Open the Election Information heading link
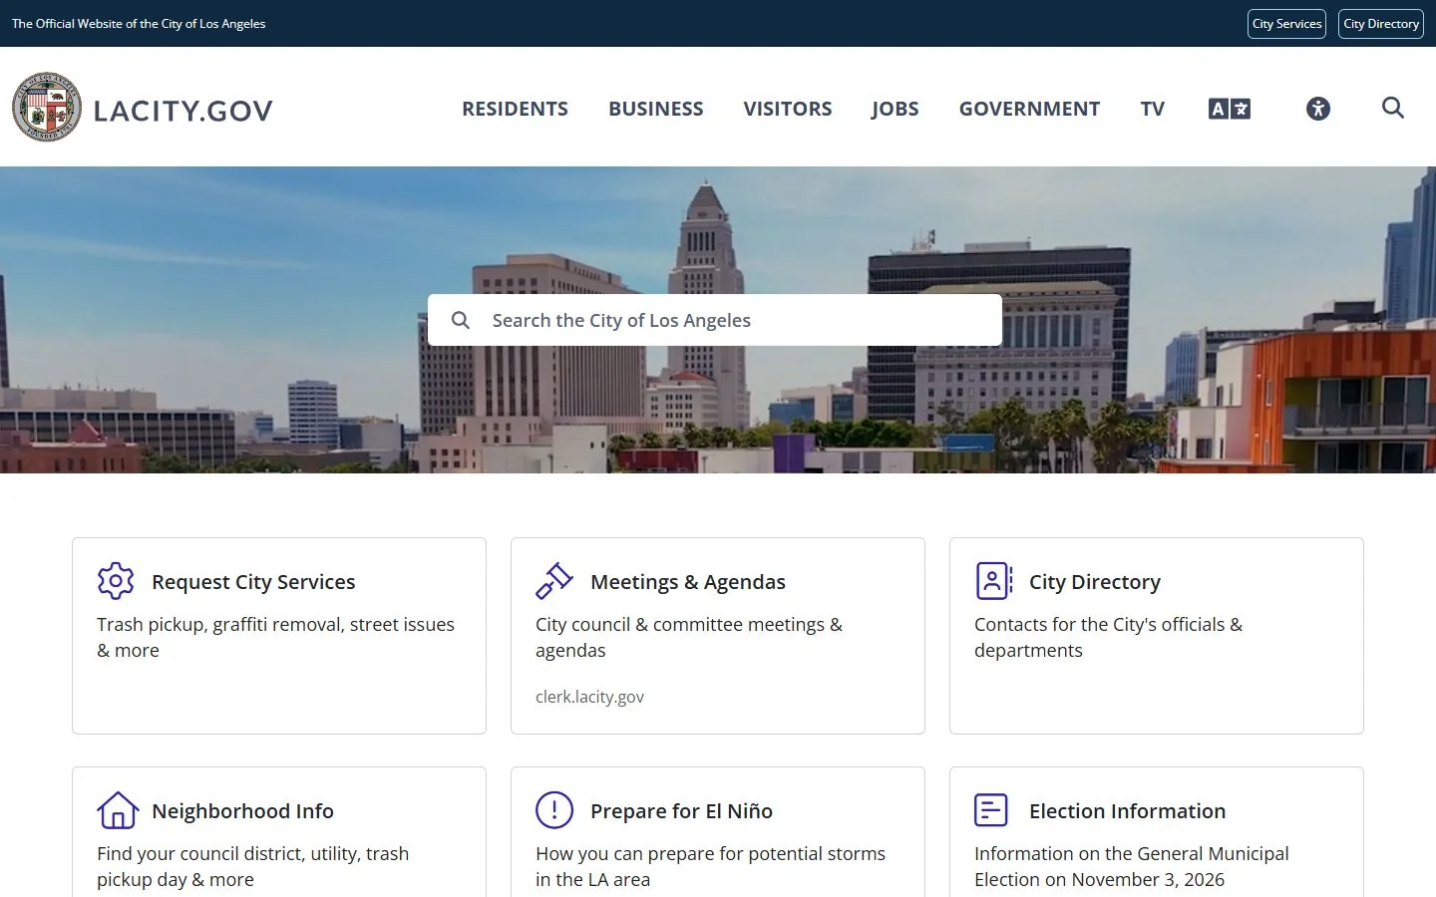Image resolution: width=1436 pixels, height=897 pixels. 1127,811
